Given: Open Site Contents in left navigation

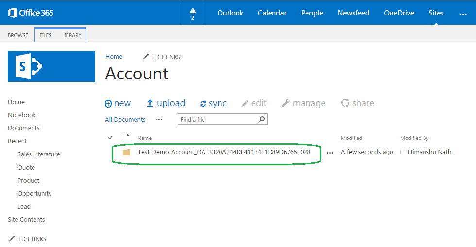Looking at the screenshot, I should [x=26, y=220].
